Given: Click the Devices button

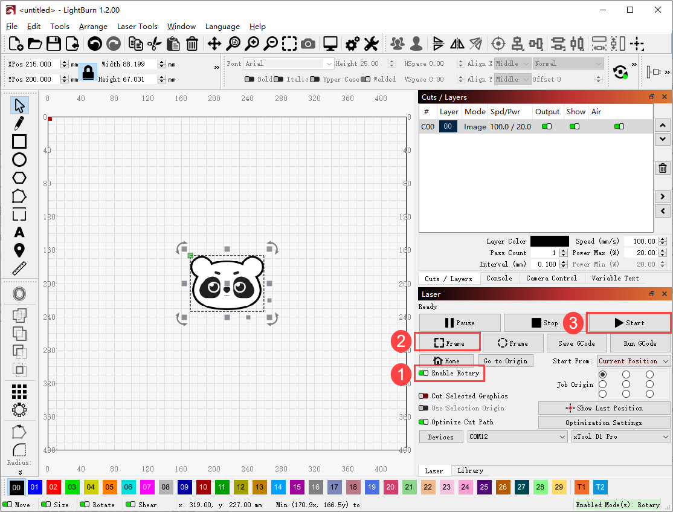Looking at the screenshot, I should [441, 436].
